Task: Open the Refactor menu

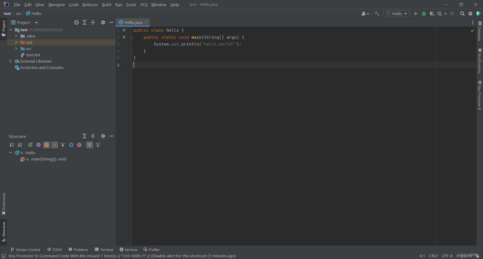Action: coord(90,5)
